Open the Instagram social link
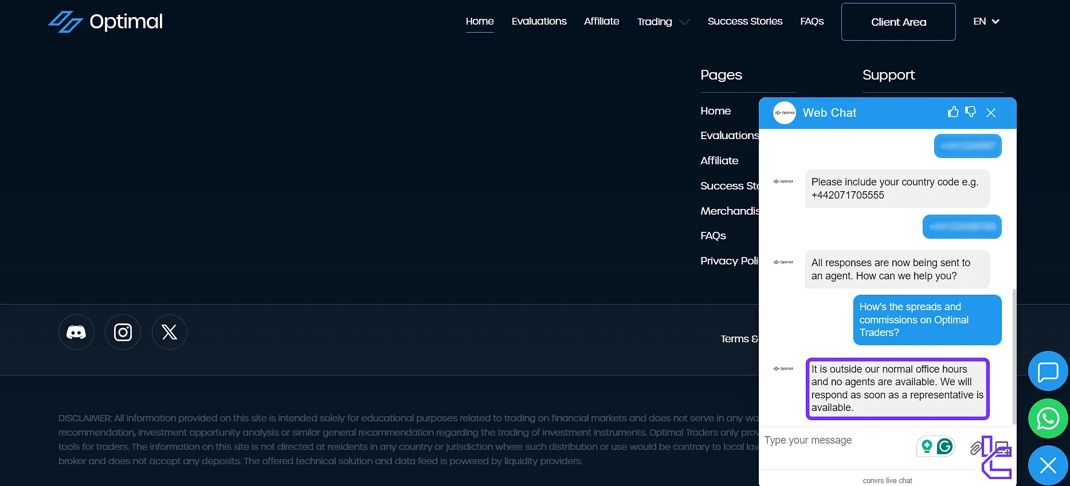This screenshot has width=1070, height=486. [123, 332]
